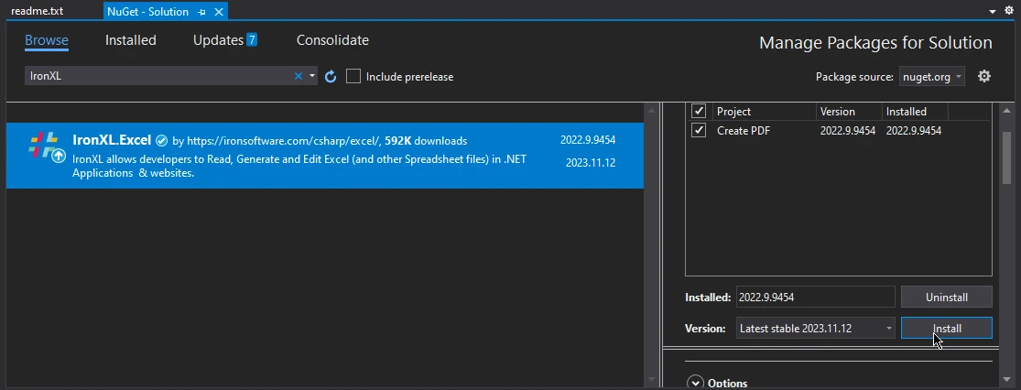Expand the Options section

[695, 383]
